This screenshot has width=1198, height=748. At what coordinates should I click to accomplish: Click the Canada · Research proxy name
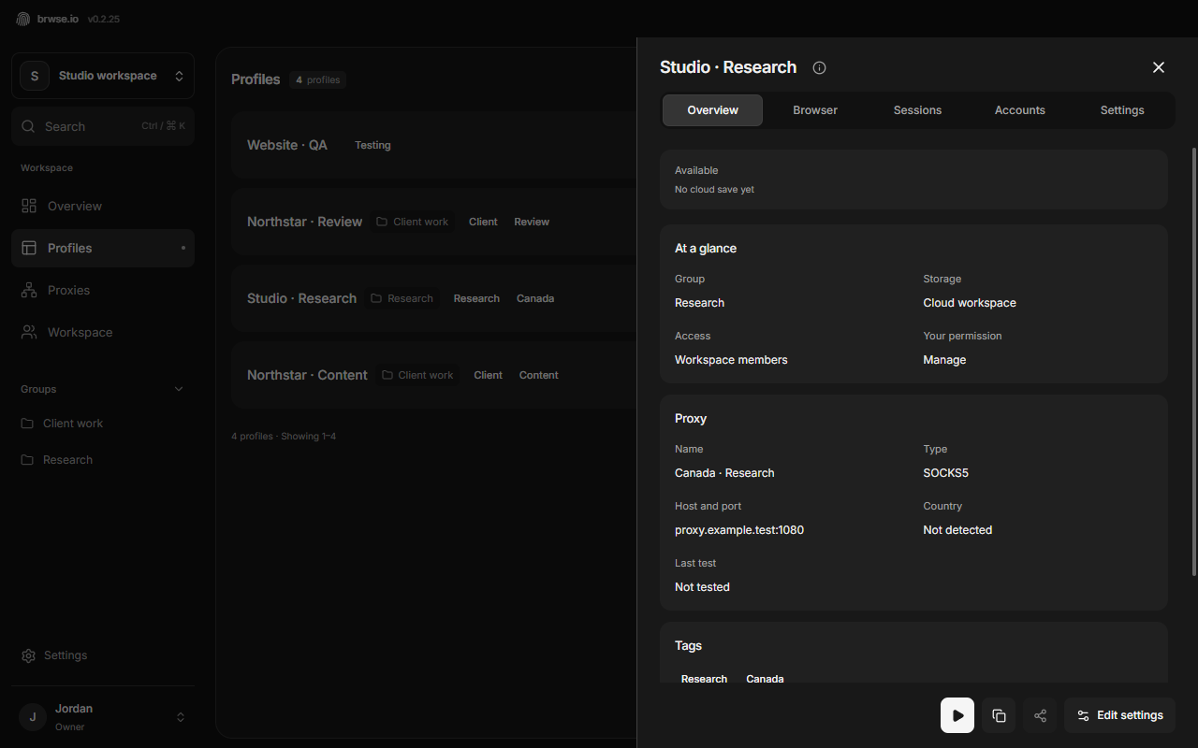click(724, 473)
